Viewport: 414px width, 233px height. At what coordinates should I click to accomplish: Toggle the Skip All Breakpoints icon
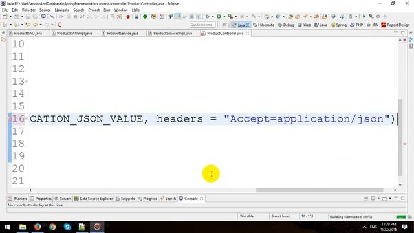[x=52, y=16]
